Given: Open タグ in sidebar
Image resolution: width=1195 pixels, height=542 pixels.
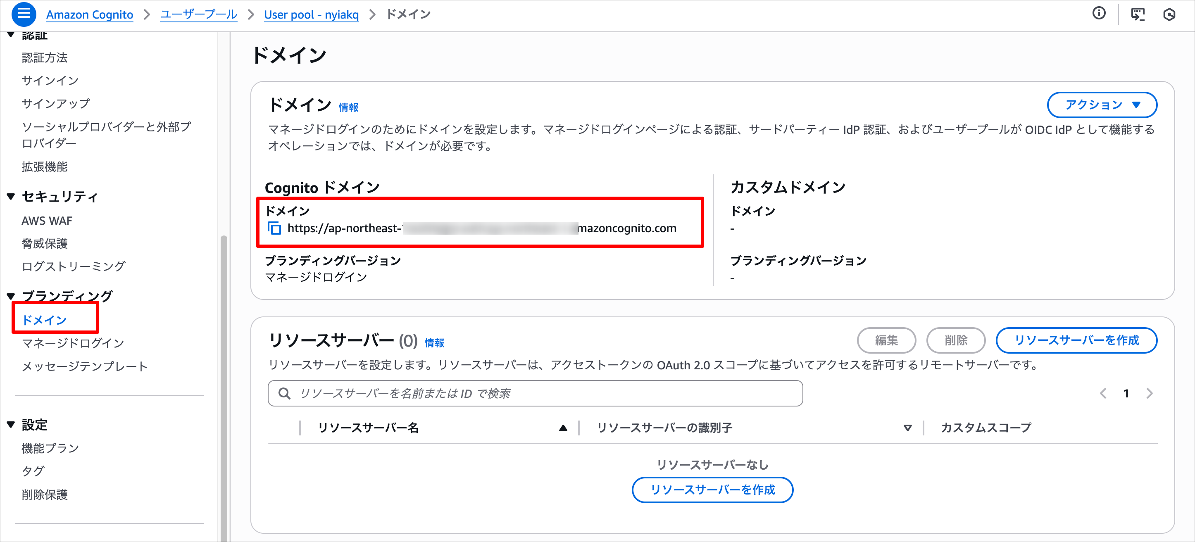Looking at the screenshot, I should pos(33,471).
